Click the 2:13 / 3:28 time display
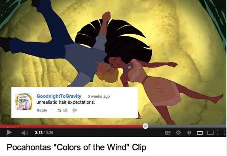Image resolution: width=227 pixels, height=156 pixels. [44, 132]
